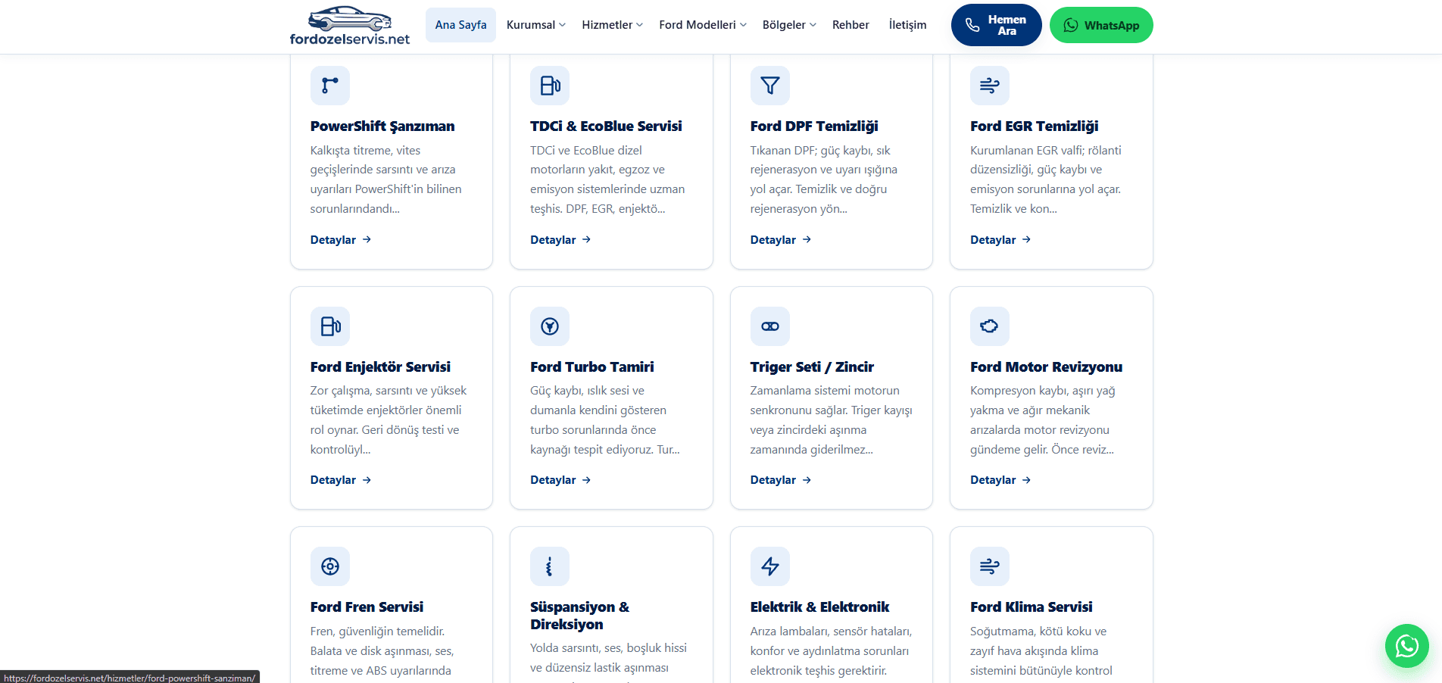This screenshot has height=683, width=1442.
Task: Click the Triger Seti / Zincir chain icon
Action: [770, 326]
